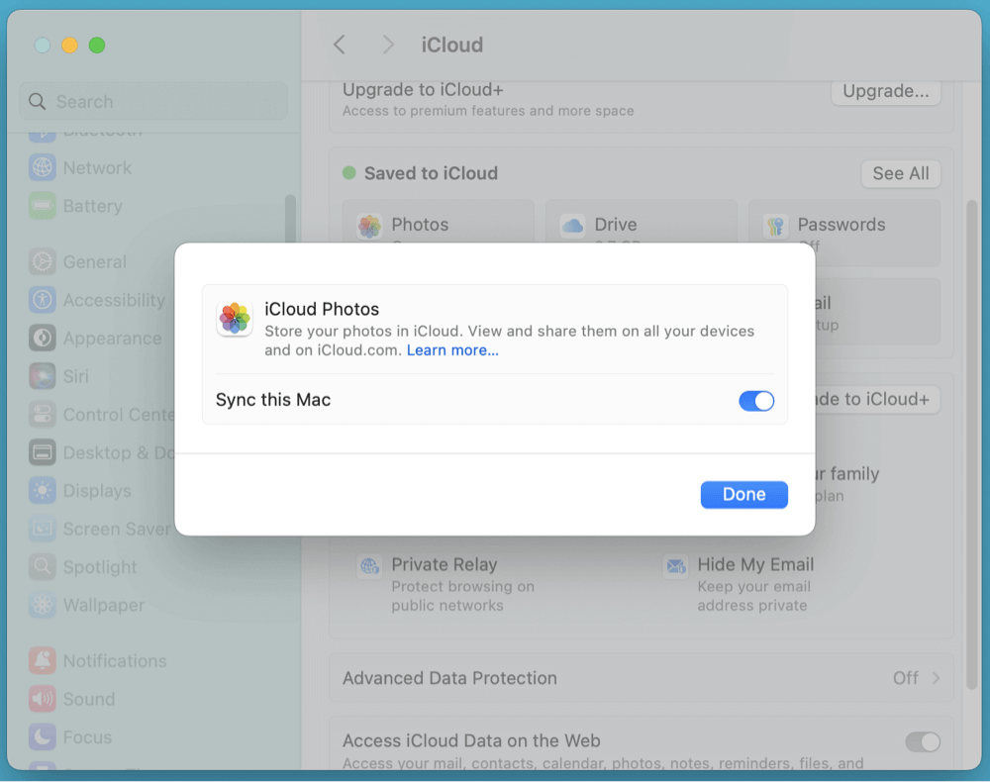The width and height of the screenshot is (990, 782).
Task: Disable Access iCloud Data on the Web
Action: coord(923,741)
